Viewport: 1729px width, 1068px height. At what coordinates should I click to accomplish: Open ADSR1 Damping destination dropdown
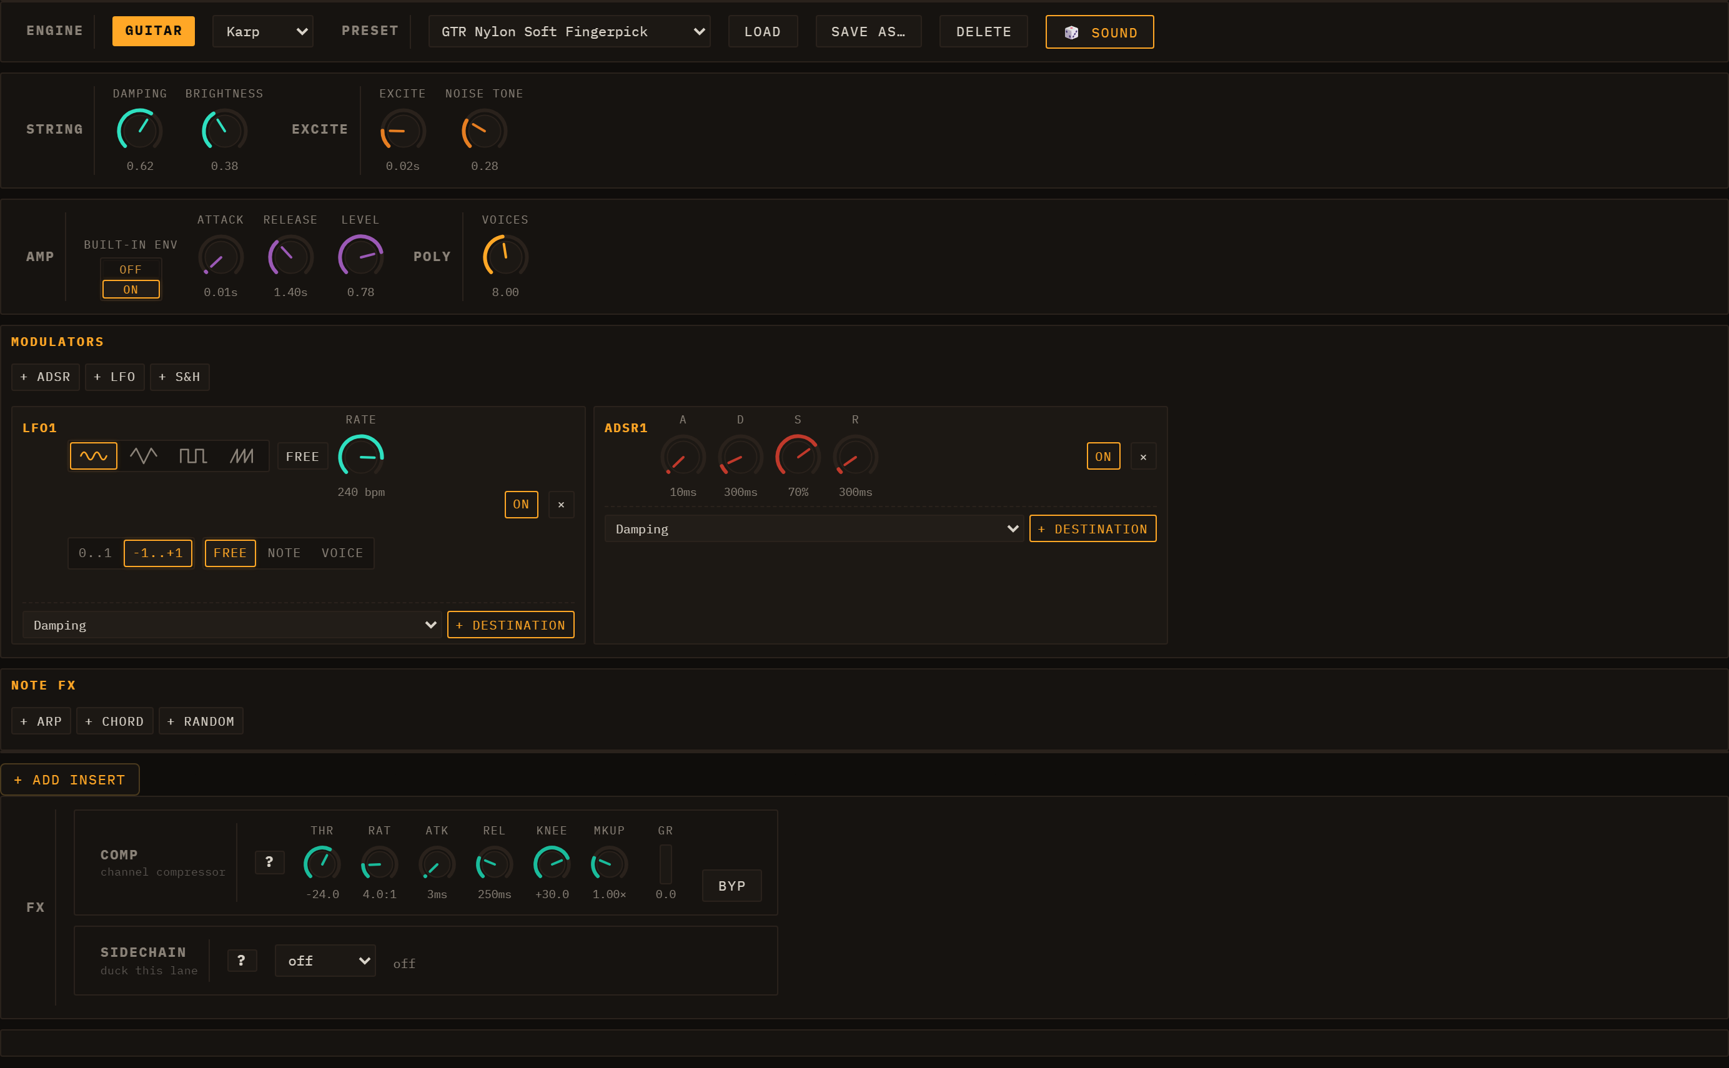pos(814,529)
